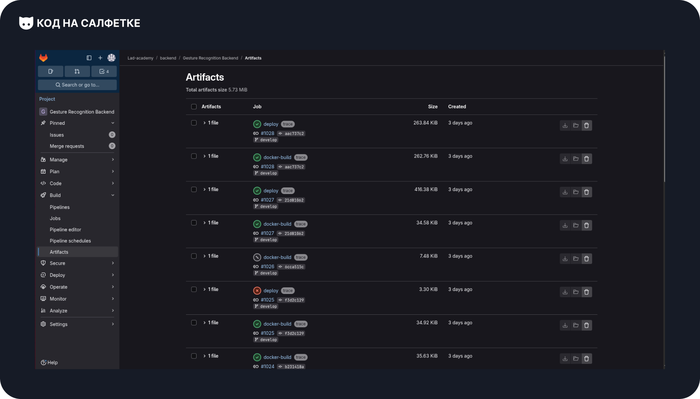Download artifacts for first deploy job
700x399 pixels.
565,125
